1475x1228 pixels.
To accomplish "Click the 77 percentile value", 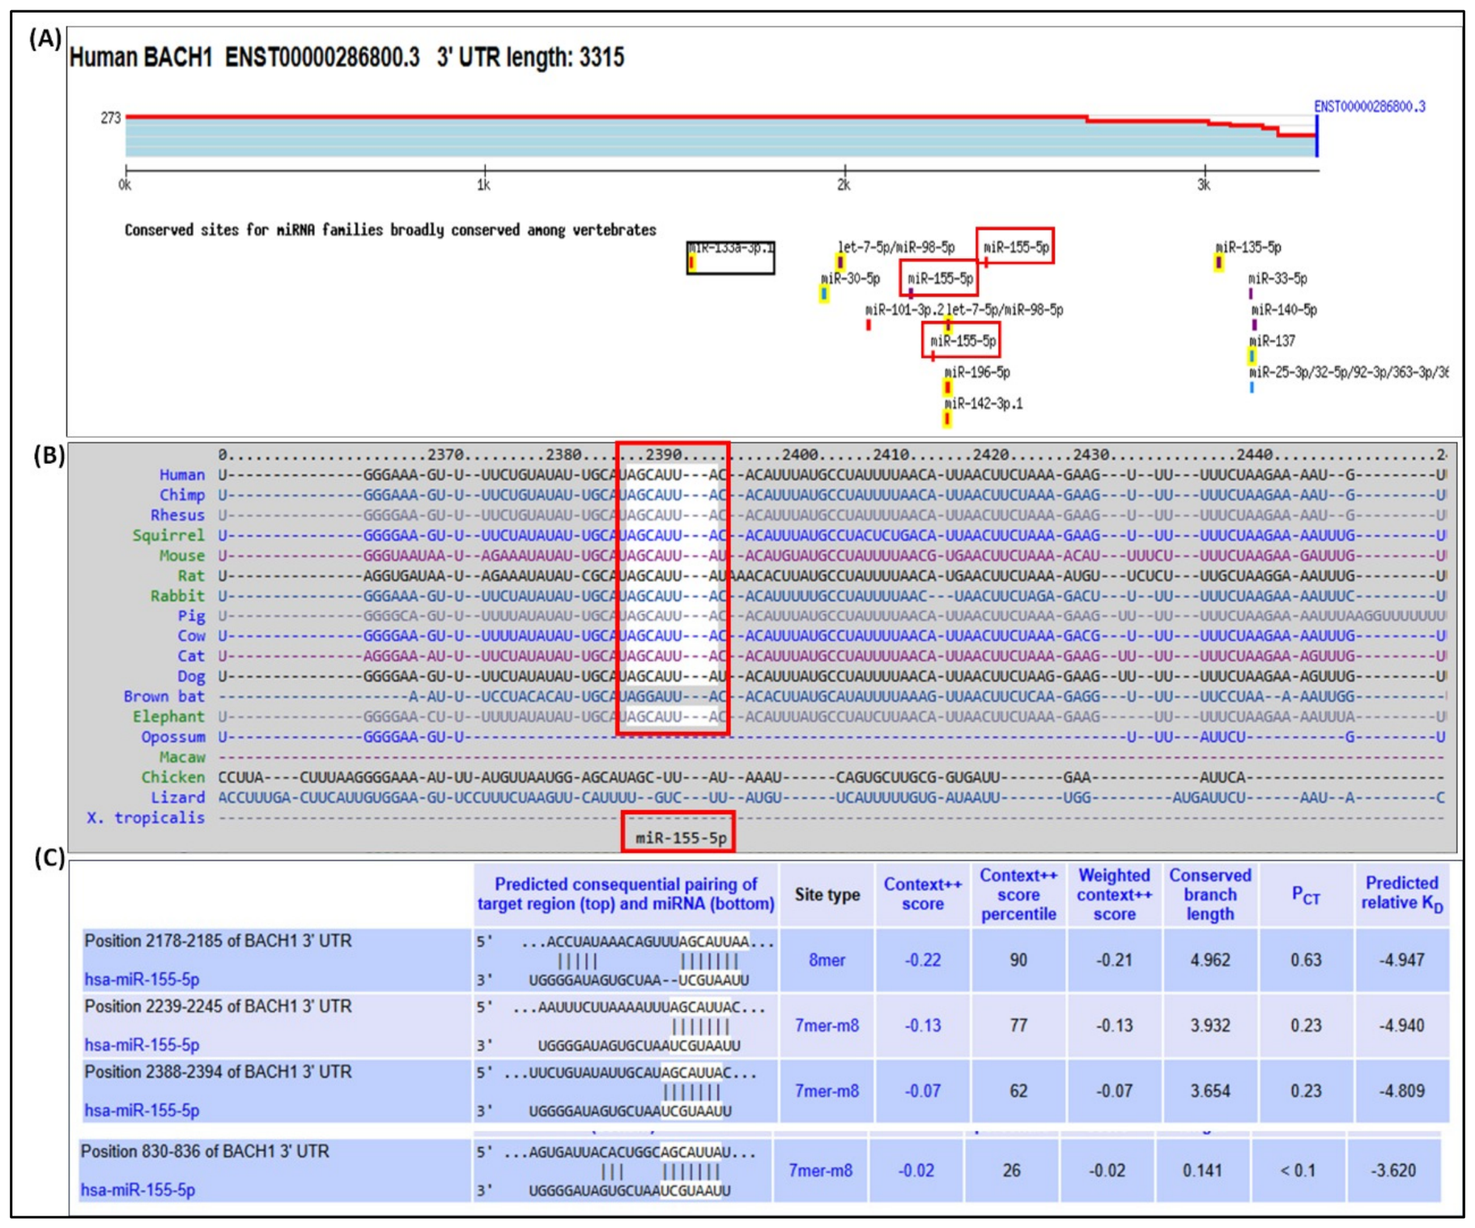I will click(1018, 1025).
